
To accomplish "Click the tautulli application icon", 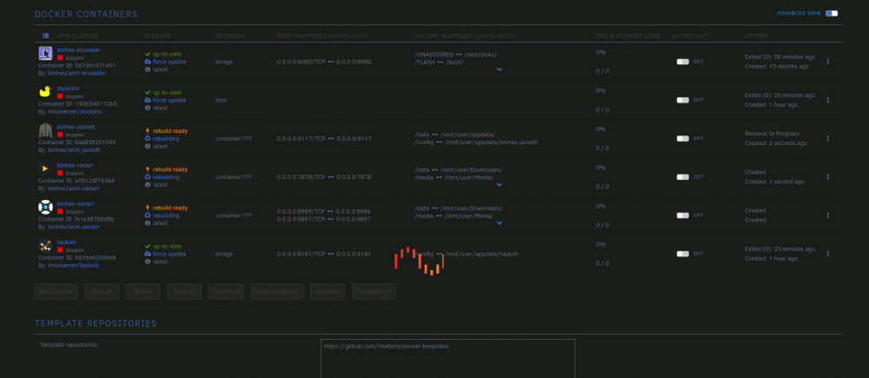I will tap(45, 246).
